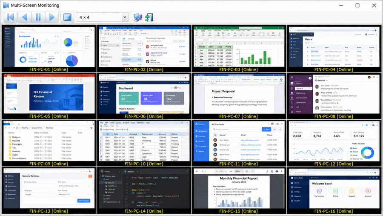Click the 'FIN-PC-06 [Online]' caption

pyautogui.click(x=144, y=116)
